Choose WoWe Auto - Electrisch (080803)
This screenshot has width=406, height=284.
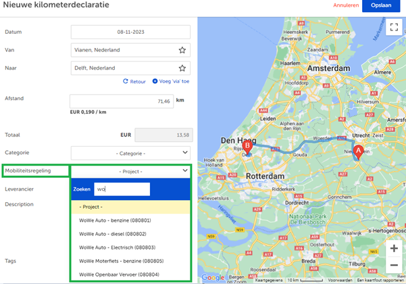pyautogui.click(x=130, y=247)
